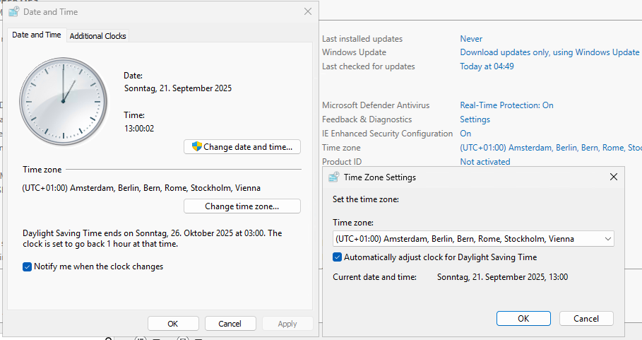642x340 pixels.
Task: Click OK in Time Zone Settings
Action: tap(523, 318)
